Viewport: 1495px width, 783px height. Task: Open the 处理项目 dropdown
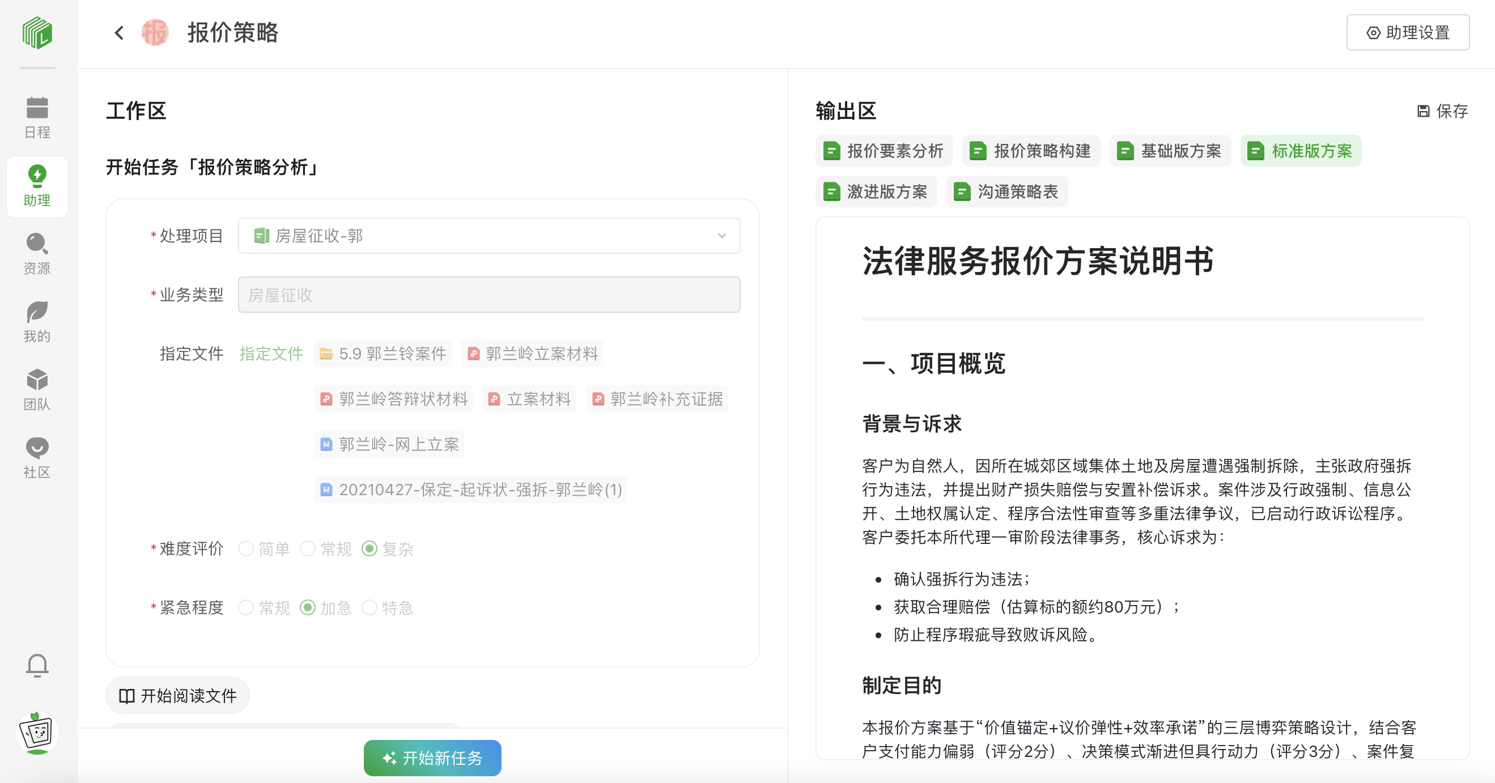pos(489,236)
